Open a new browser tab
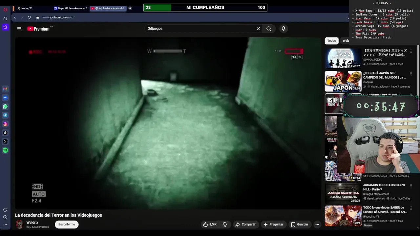This screenshot has height=236, width=420. click(130, 8)
